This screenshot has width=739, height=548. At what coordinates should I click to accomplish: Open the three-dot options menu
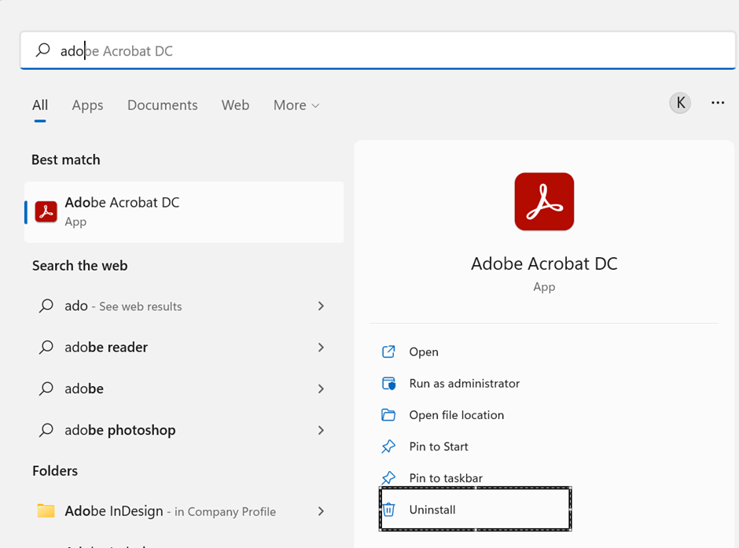[x=717, y=103]
